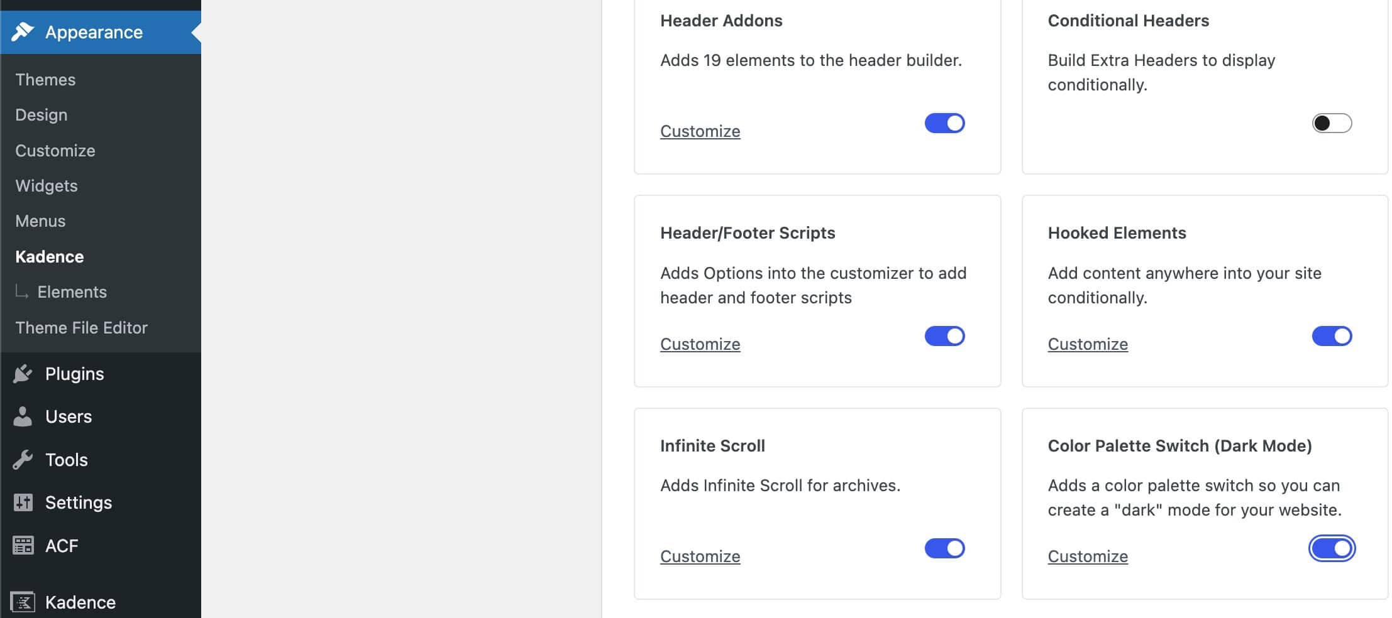
Task: Open the Theme File Editor
Action: (x=81, y=328)
